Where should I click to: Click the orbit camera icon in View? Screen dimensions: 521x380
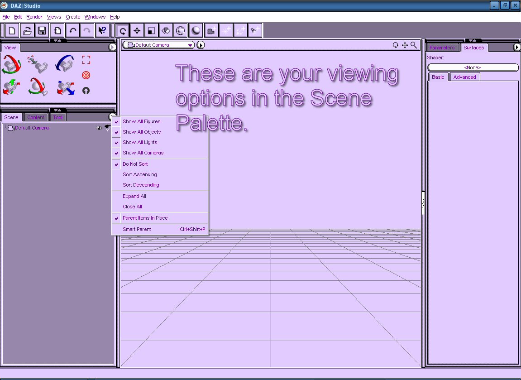pos(12,64)
